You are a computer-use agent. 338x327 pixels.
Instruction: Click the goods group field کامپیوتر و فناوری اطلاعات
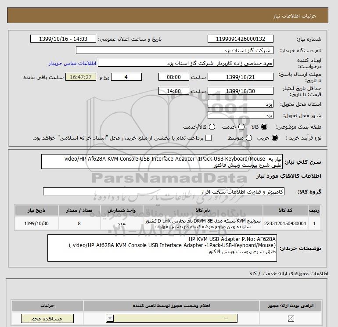coord(164,191)
